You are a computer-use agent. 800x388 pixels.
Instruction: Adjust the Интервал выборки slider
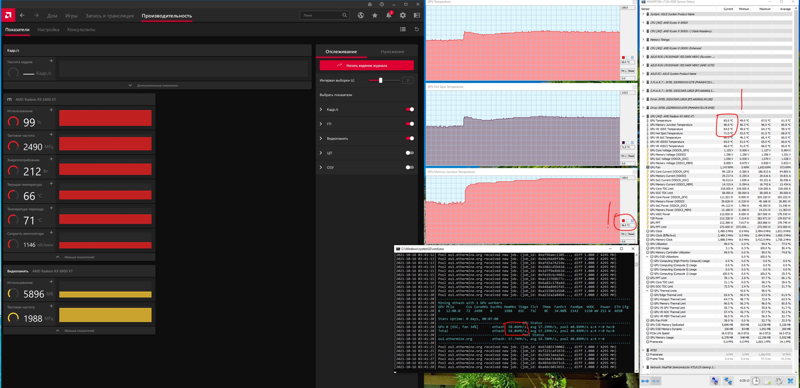(381, 80)
